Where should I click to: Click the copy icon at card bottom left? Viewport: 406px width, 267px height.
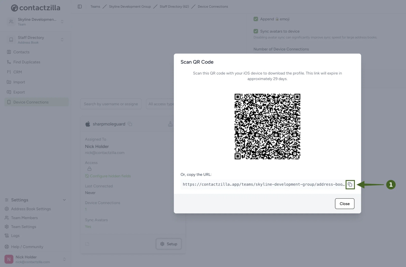tap(87, 244)
